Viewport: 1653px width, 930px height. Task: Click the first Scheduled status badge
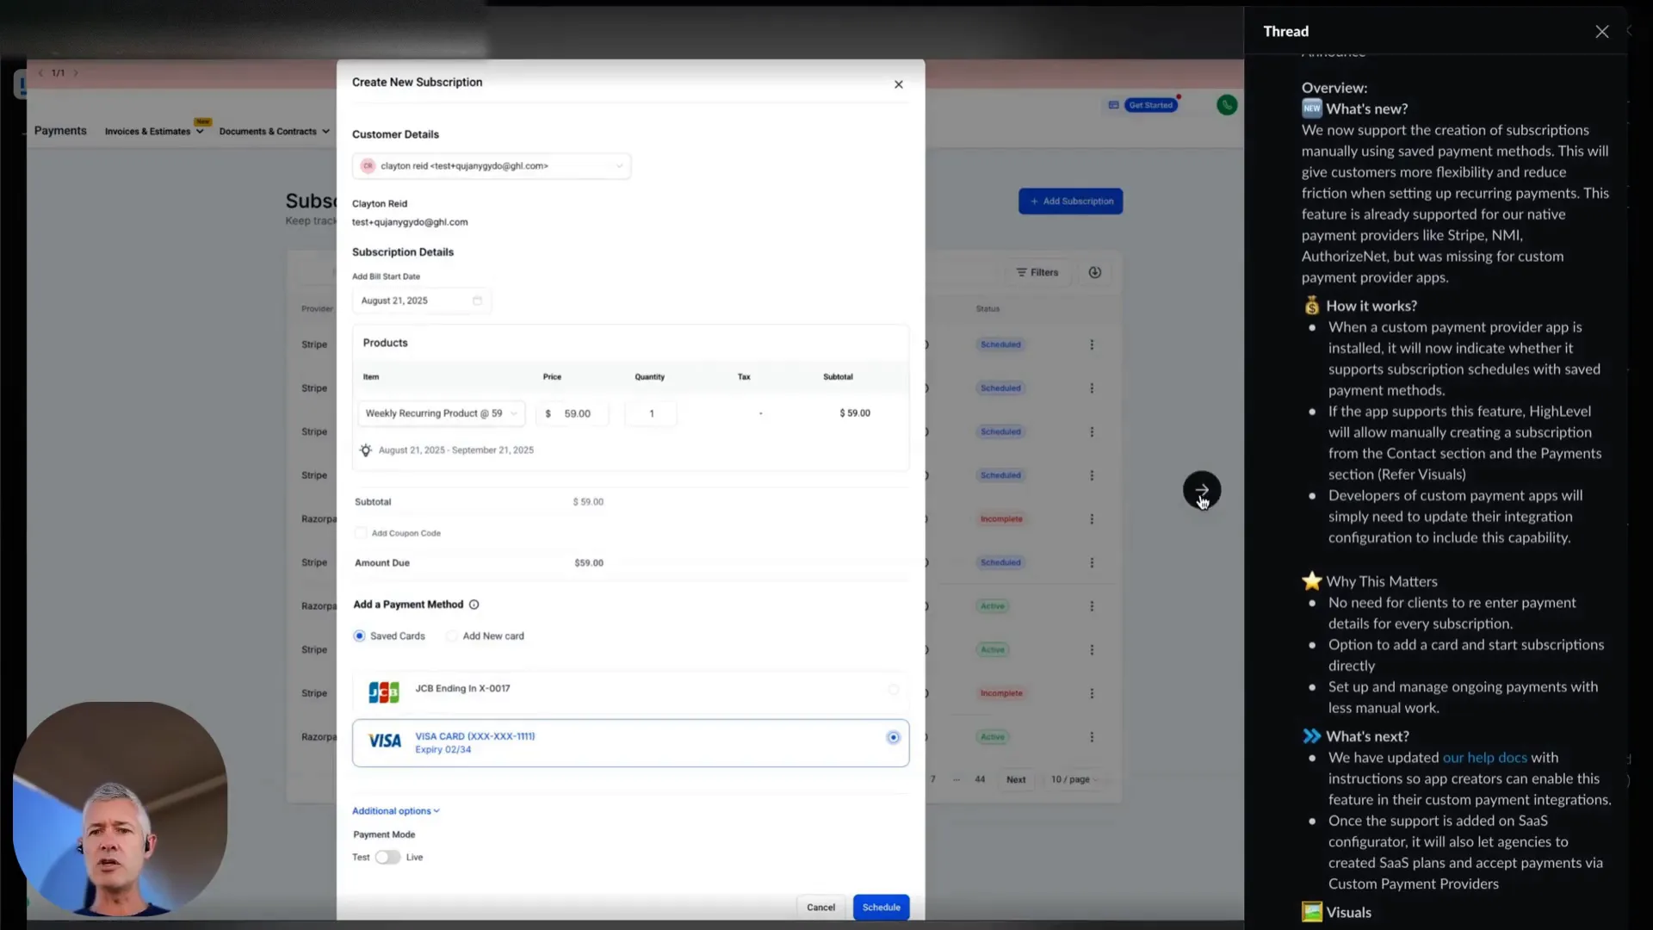point(1000,344)
